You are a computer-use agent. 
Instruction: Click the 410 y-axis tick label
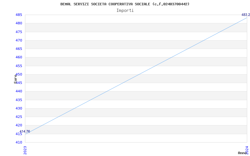tap(19, 142)
